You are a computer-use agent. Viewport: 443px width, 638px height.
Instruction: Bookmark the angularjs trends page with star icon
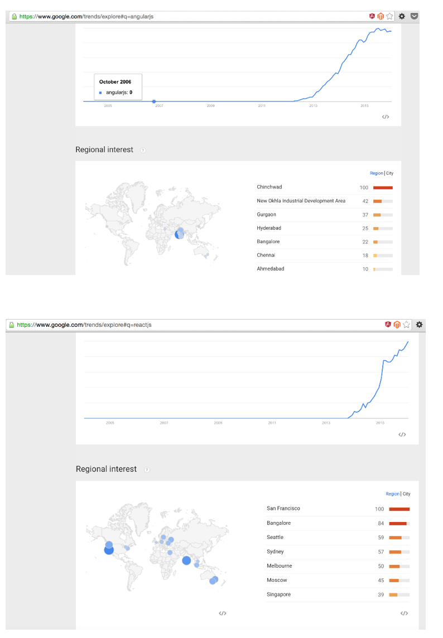tap(389, 16)
